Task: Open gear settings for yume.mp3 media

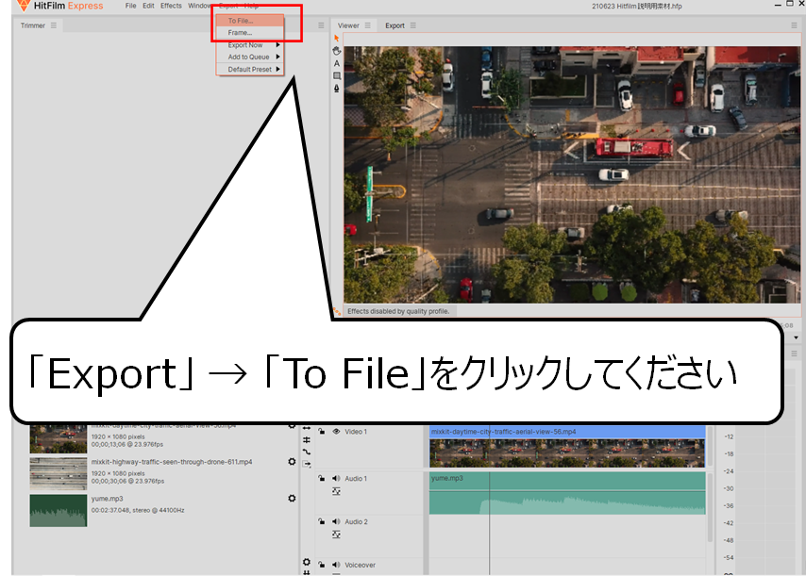Action: (x=292, y=498)
